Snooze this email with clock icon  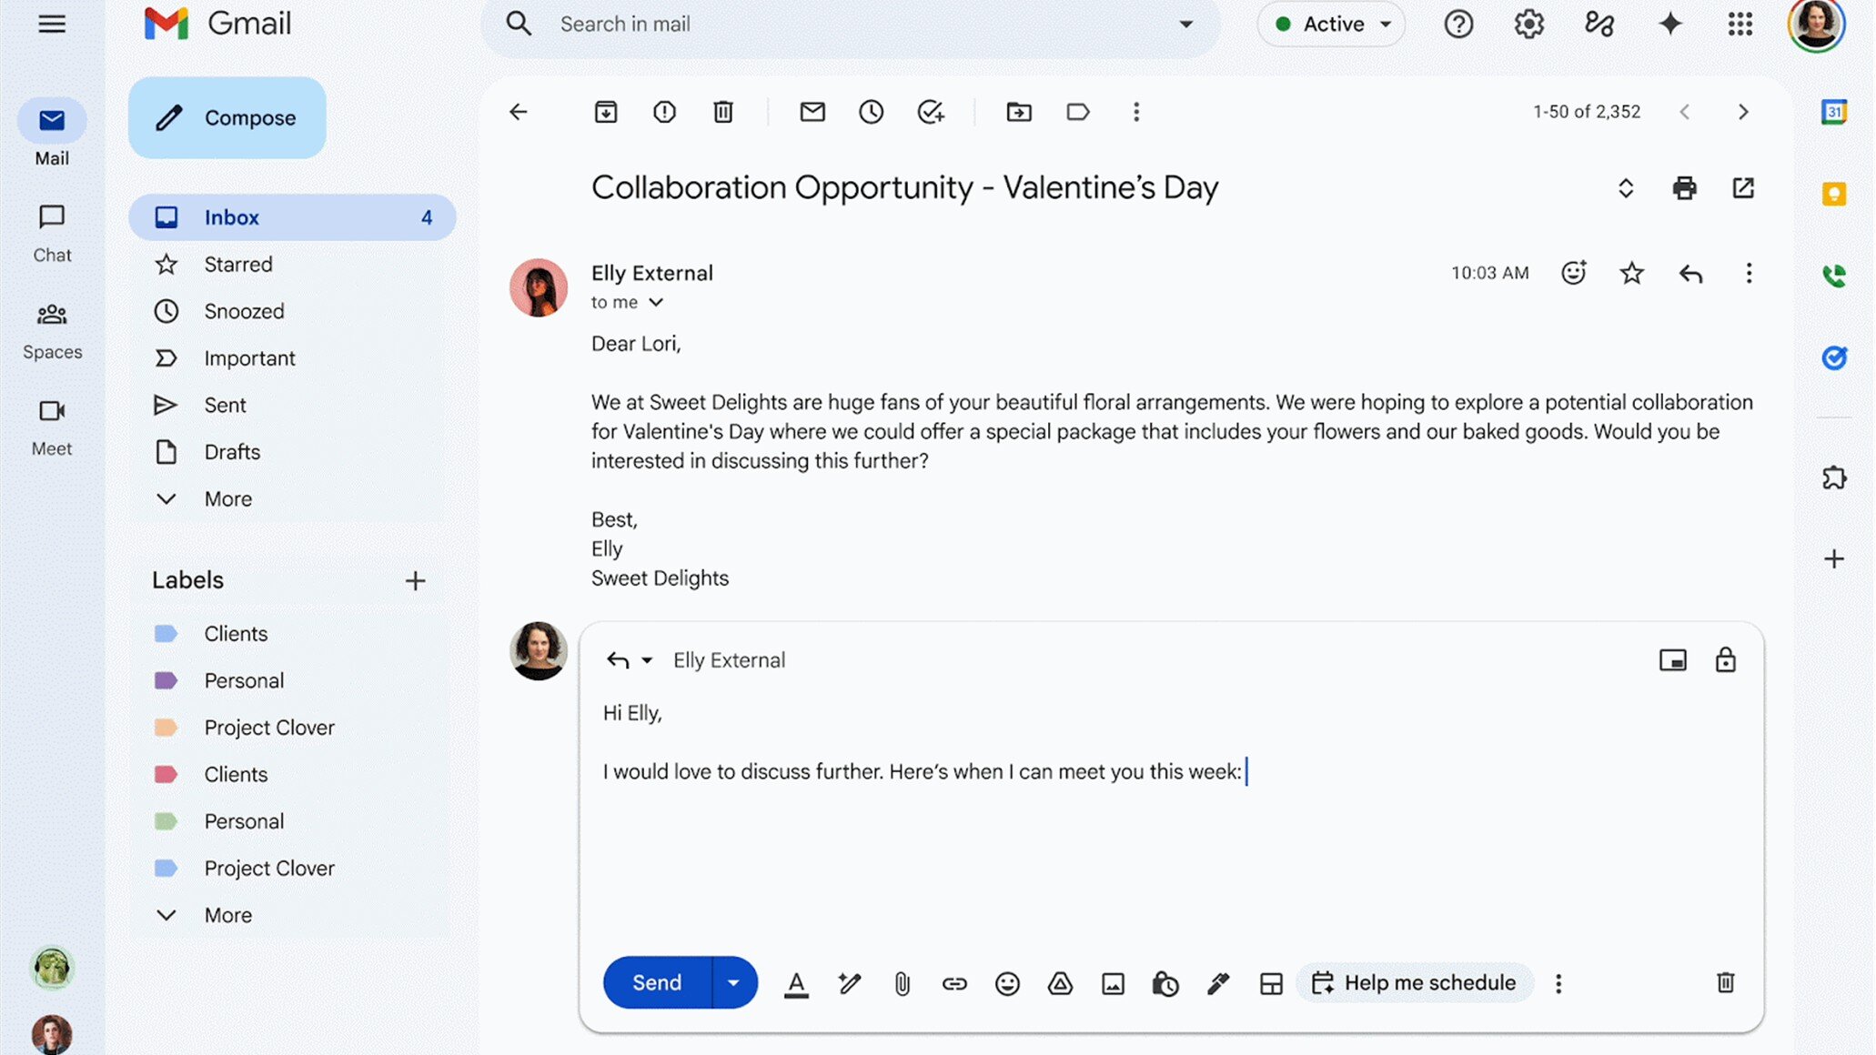pos(871,112)
